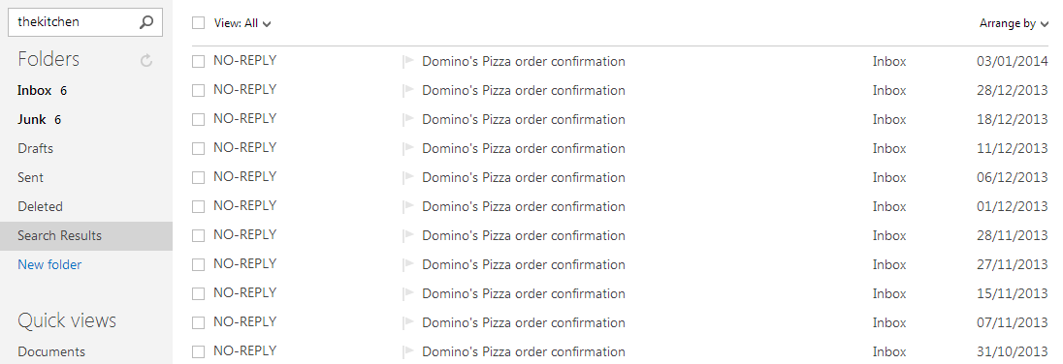The height and width of the screenshot is (364, 1063).
Task: Tick the select-all checkbox beside View
Action: (198, 23)
